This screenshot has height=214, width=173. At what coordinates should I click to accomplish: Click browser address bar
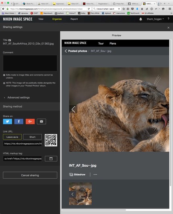47,9
